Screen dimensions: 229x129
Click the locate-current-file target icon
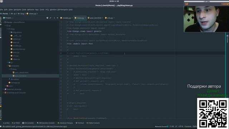click(47, 18)
